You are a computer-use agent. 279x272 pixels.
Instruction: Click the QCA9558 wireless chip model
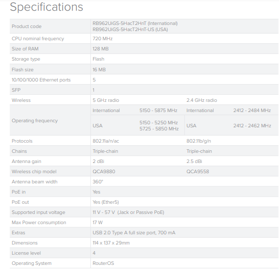point(198,172)
